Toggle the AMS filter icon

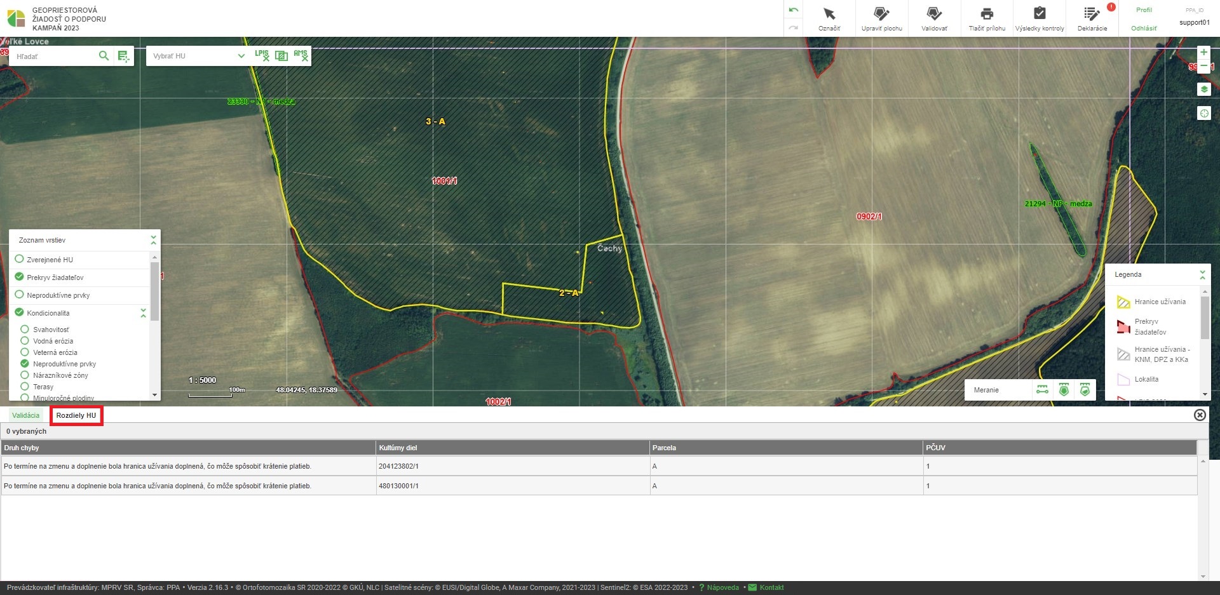click(x=301, y=55)
